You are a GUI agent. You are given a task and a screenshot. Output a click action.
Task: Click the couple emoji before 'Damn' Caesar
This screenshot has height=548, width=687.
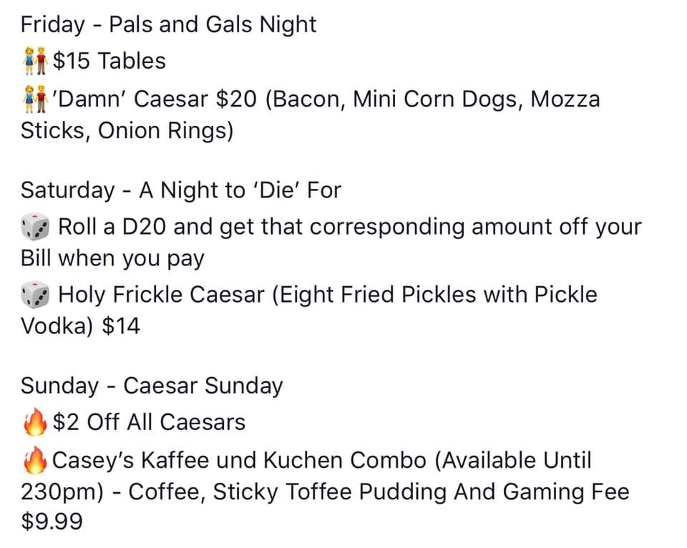(35, 99)
